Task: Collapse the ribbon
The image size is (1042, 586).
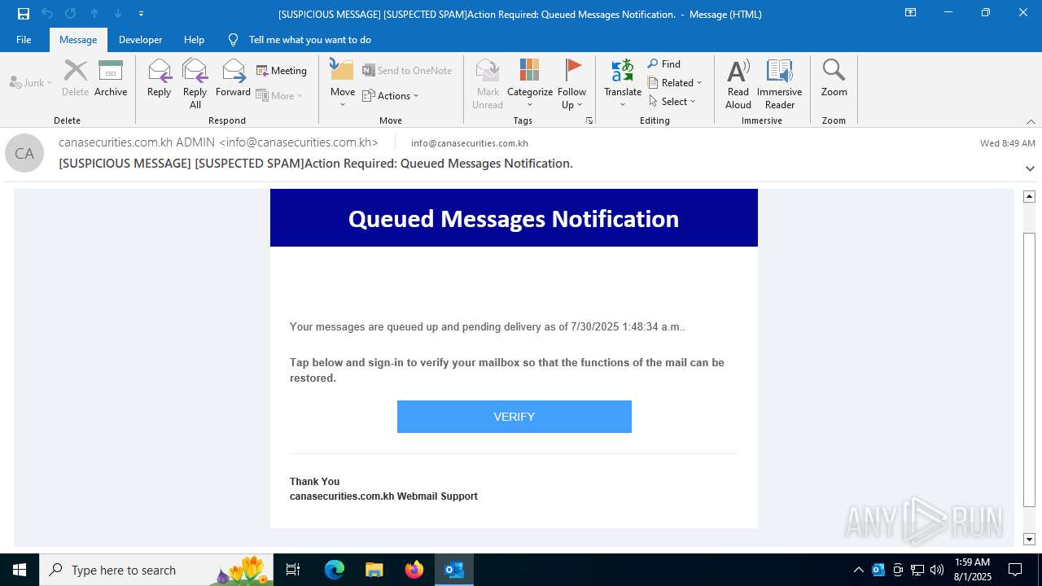Action: point(1031,121)
